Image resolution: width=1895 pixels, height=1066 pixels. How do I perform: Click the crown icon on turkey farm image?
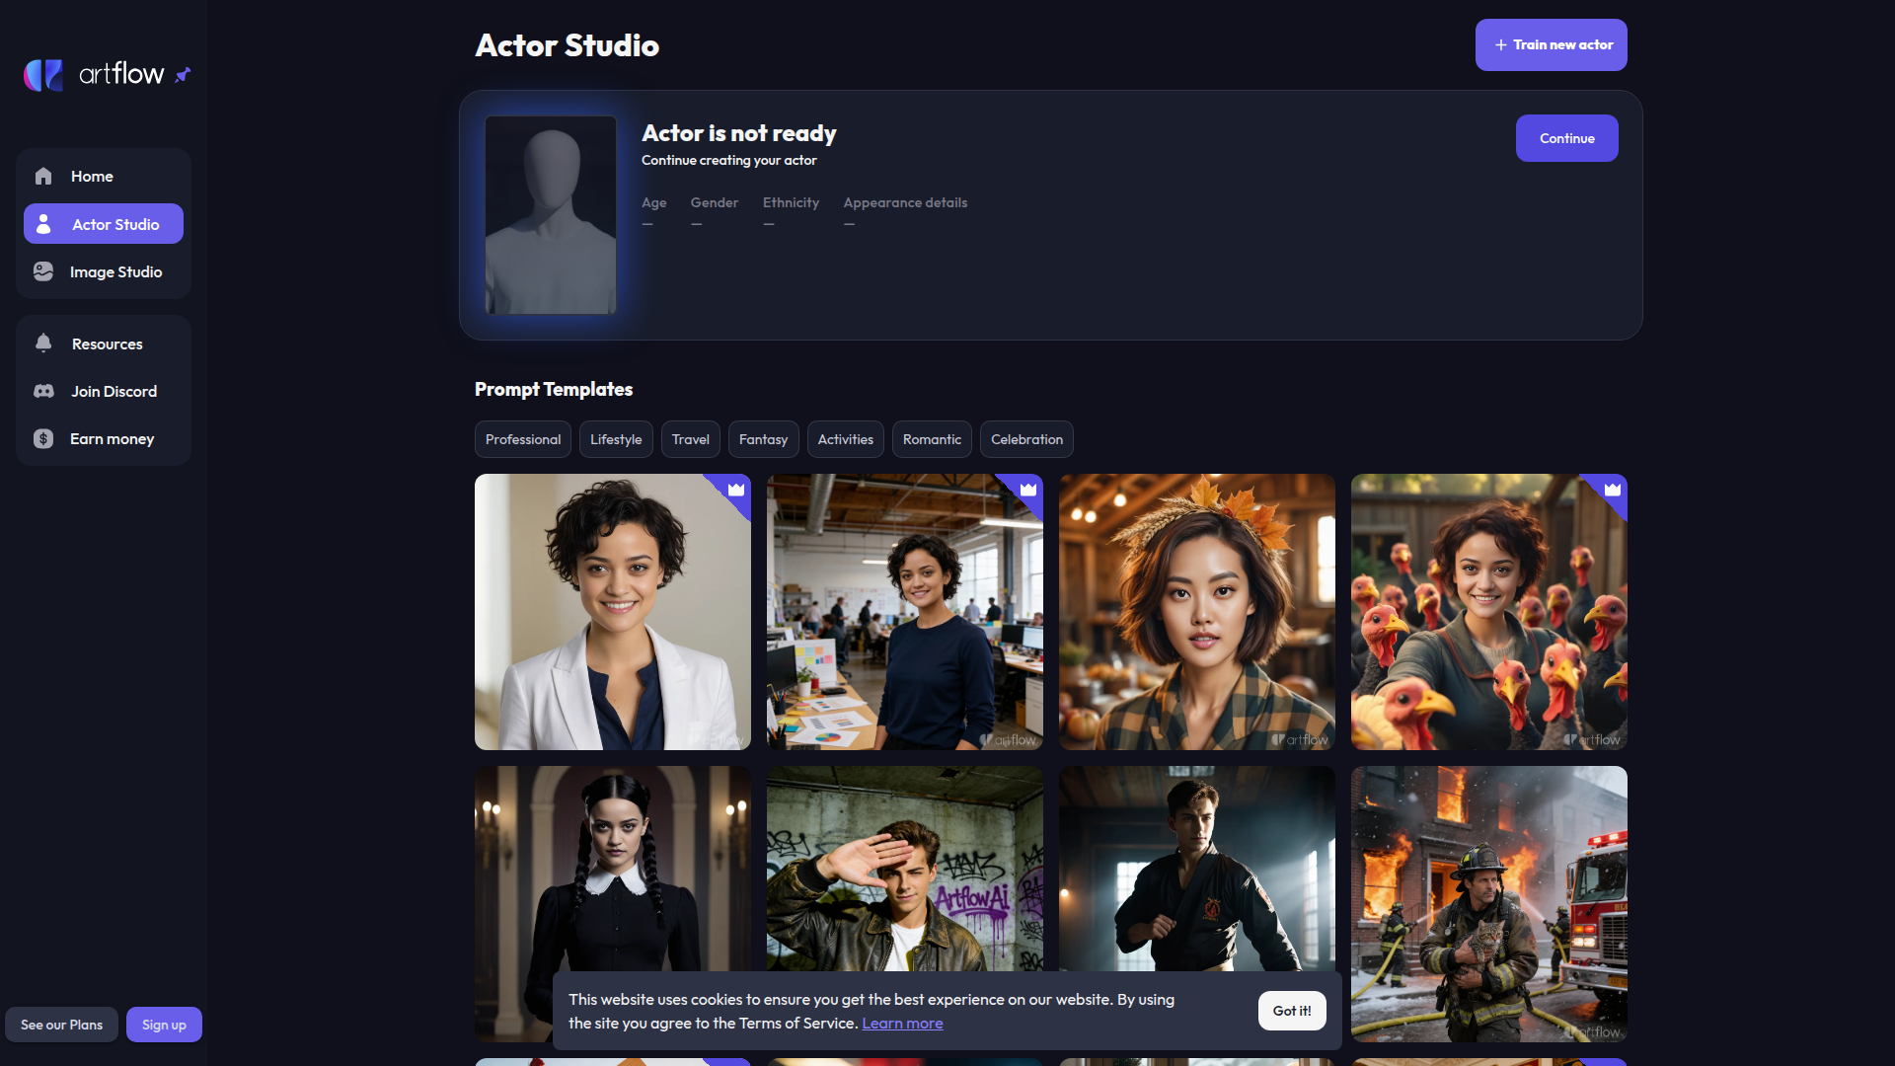click(x=1613, y=490)
